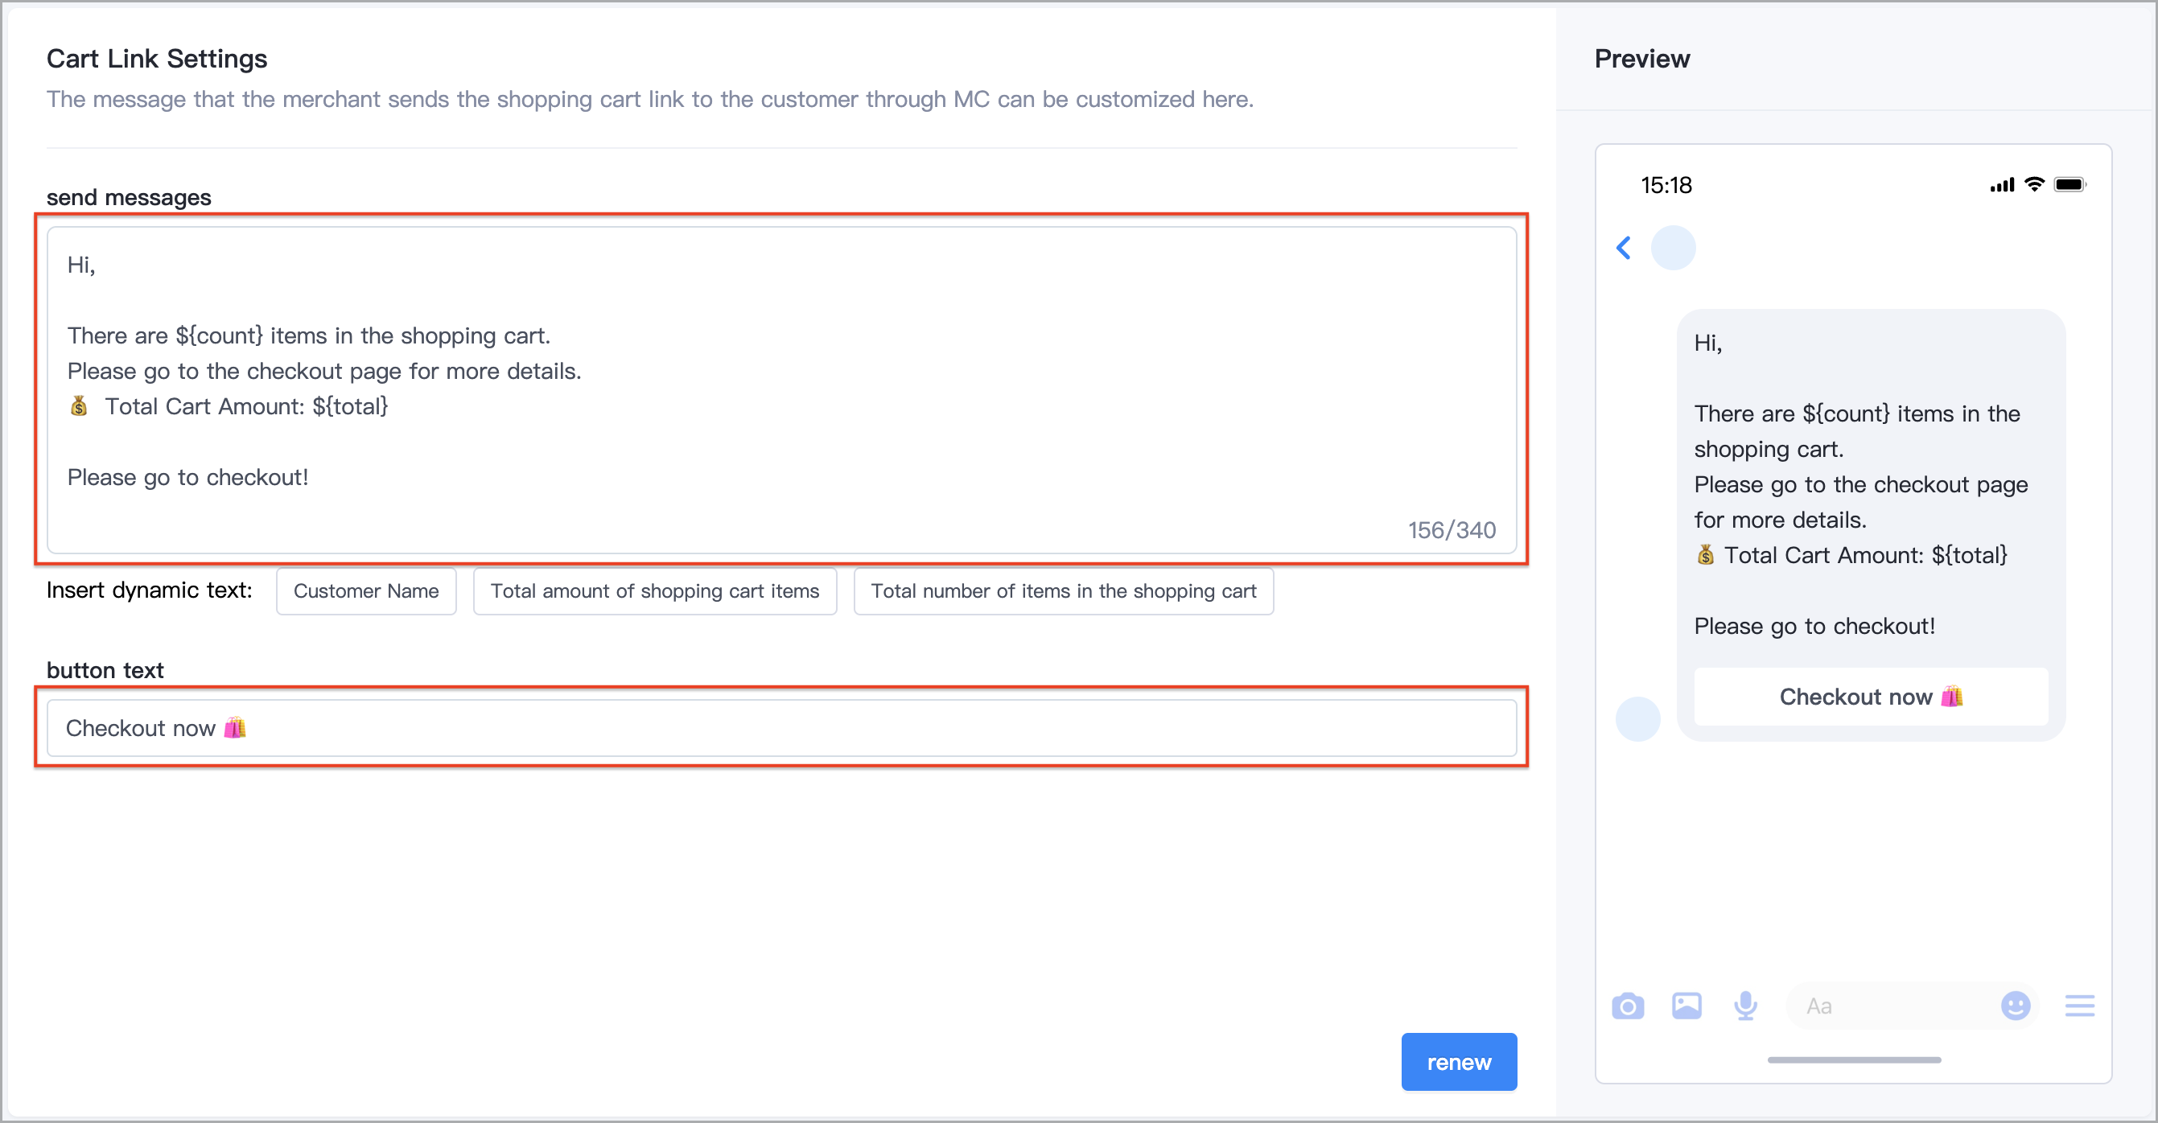Screen dimensions: 2158x1123
Task: Focus the send messages text area
Action: 781,389
